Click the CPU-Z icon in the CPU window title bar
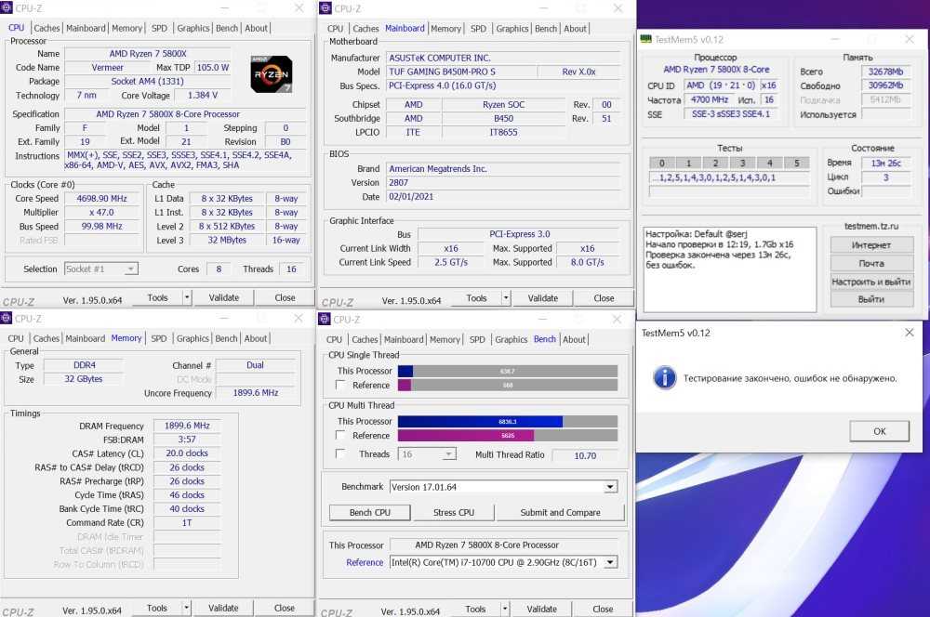This screenshot has height=617, width=930. click(x=6, y=8)
